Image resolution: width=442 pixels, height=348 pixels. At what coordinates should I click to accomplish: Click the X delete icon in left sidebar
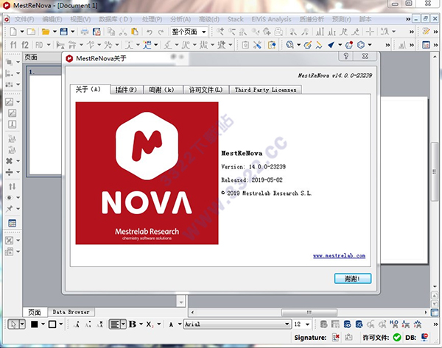pos(10,161)
